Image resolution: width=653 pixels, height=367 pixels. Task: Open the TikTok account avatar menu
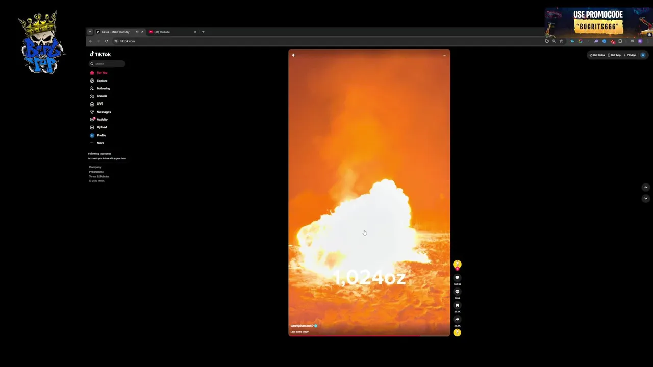[643, 55]
